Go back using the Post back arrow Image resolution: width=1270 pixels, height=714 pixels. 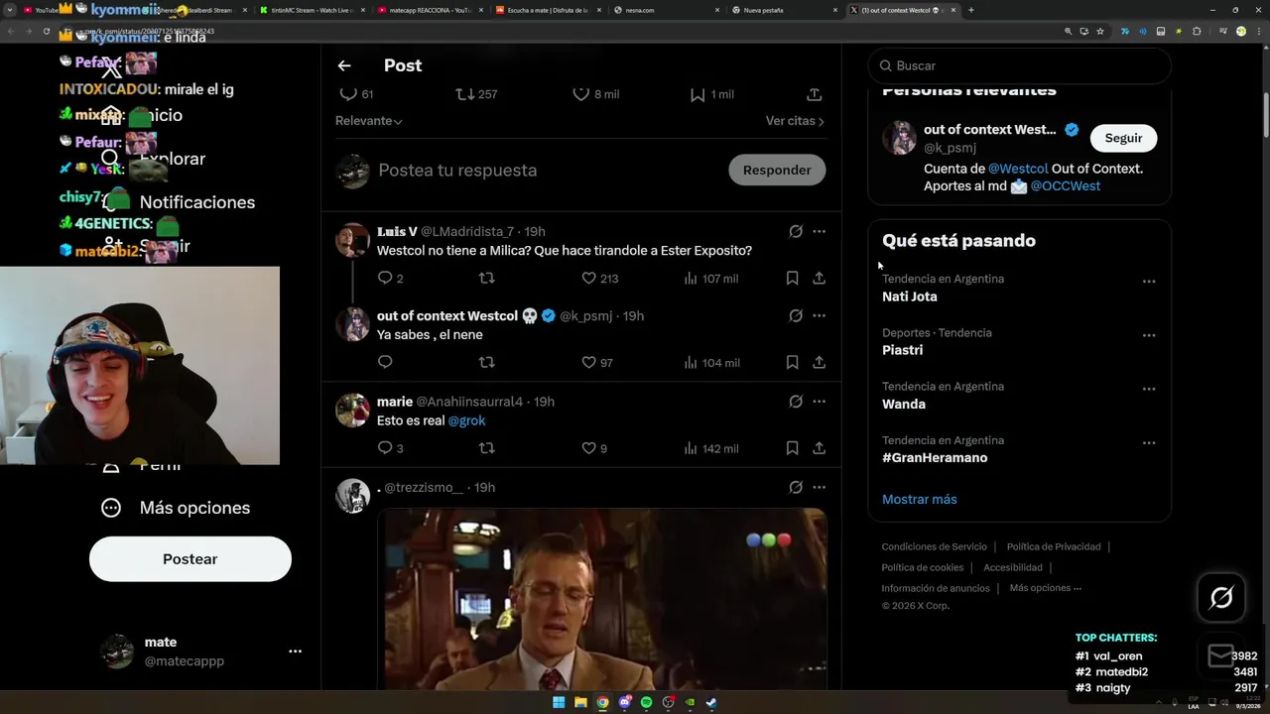(x=344, y=65)
